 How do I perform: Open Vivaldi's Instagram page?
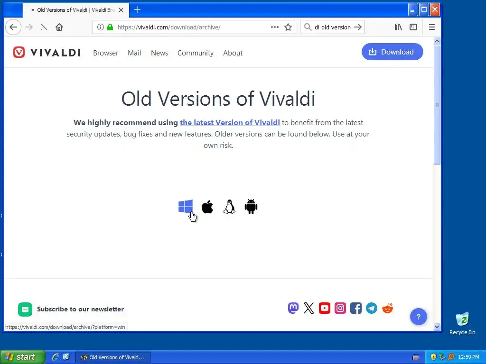(x=340, y=308)
